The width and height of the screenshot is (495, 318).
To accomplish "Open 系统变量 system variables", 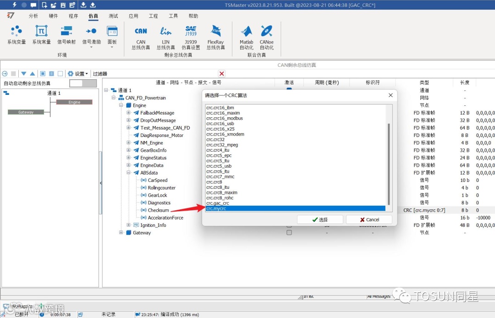I will coord(16,35).
